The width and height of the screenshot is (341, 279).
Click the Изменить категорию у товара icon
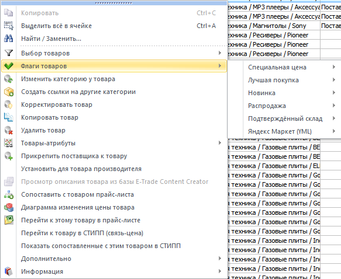(9, 79)
